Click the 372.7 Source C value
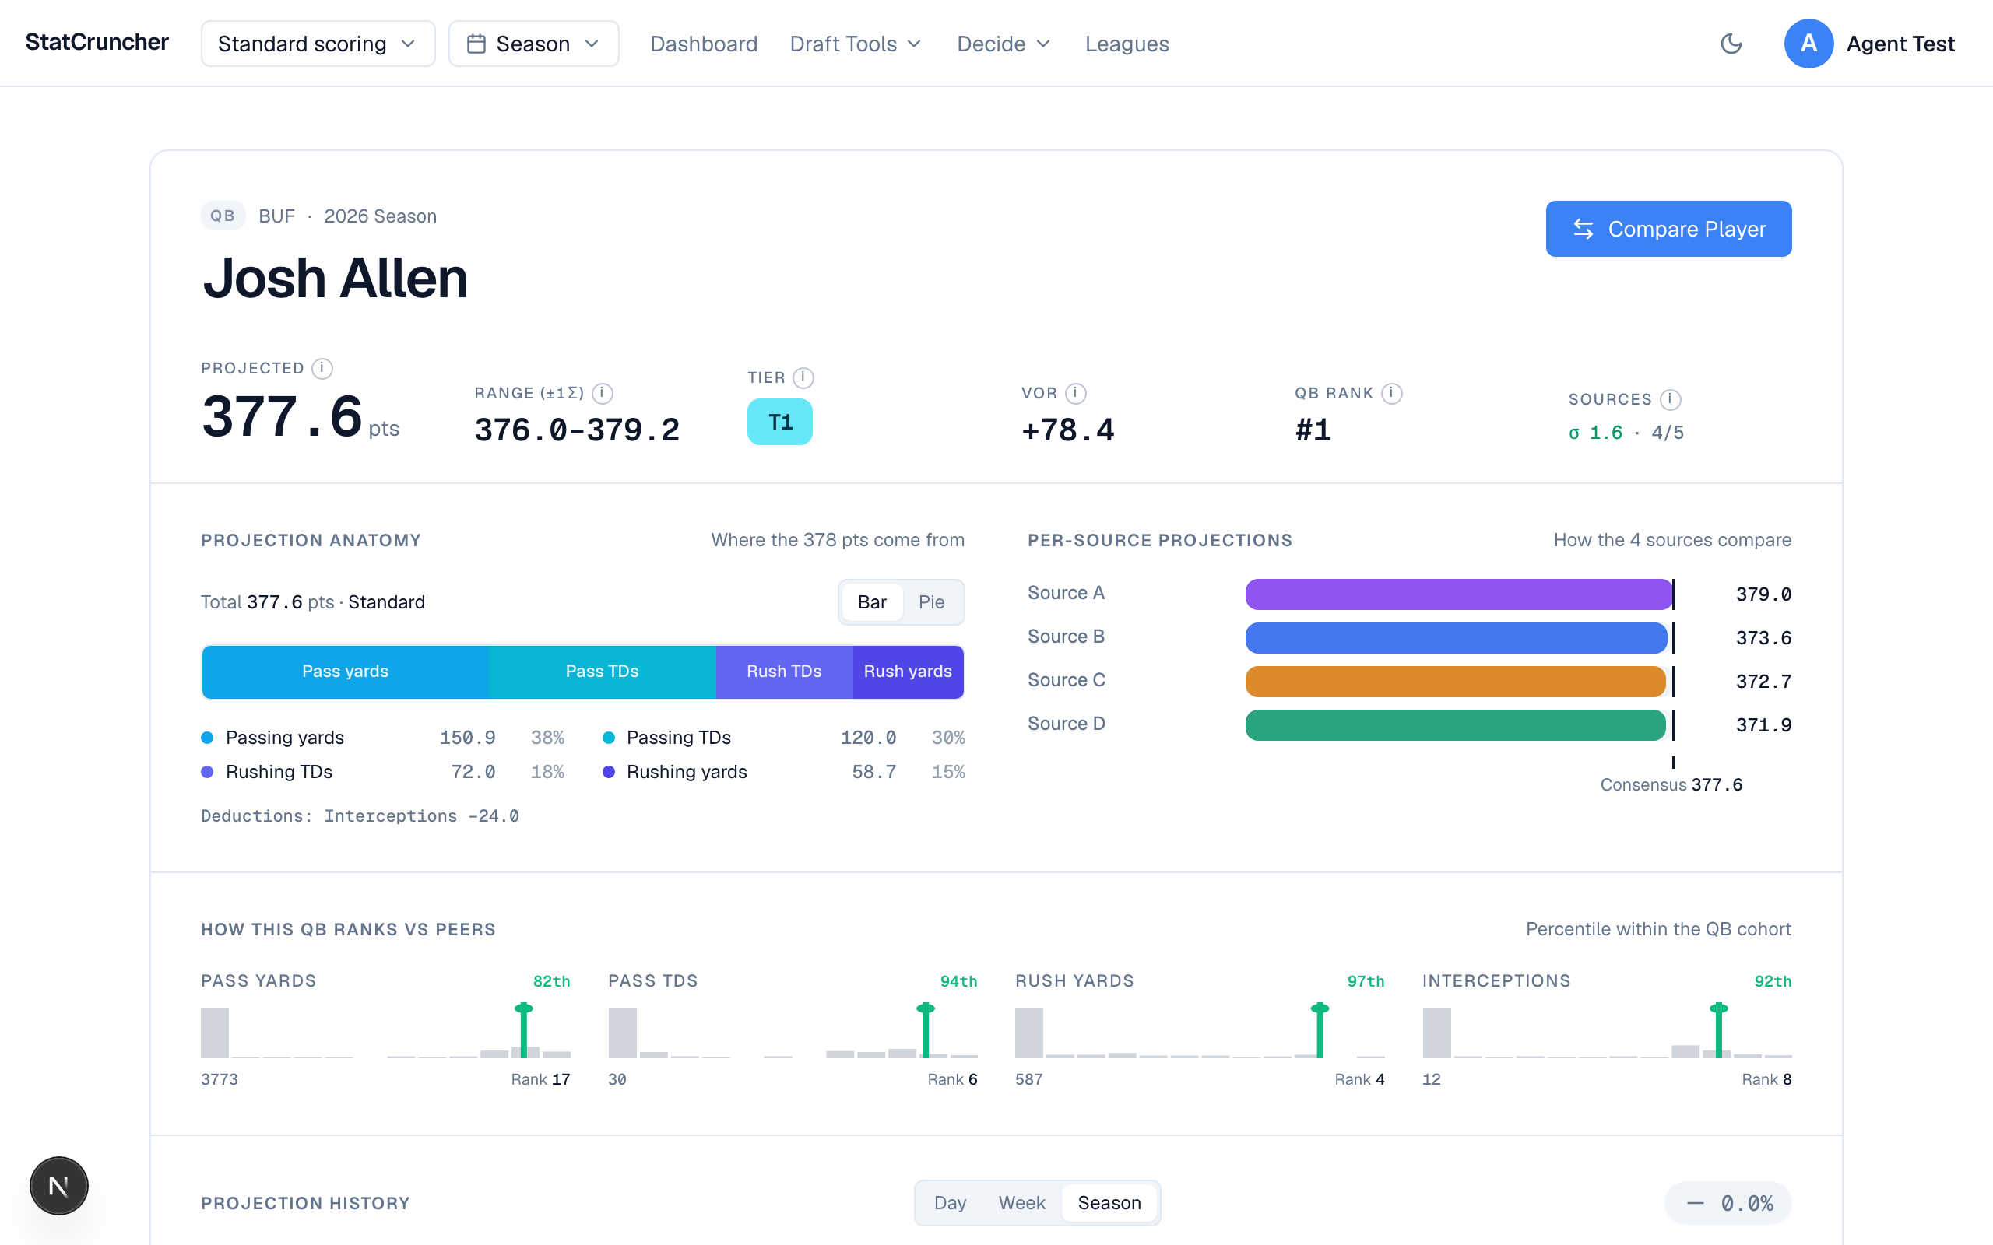This screenshot has height=1245, width=1993. (x=1763, y=682)
